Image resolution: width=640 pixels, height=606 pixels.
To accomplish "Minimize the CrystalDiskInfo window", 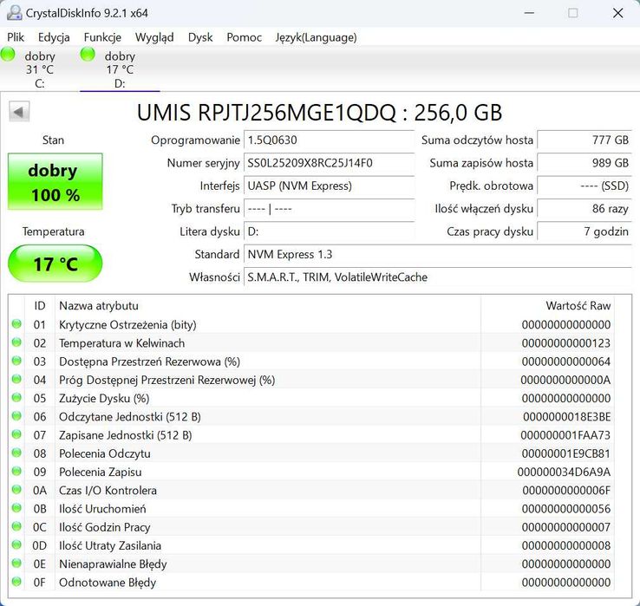I will click(x=529, y=13).
